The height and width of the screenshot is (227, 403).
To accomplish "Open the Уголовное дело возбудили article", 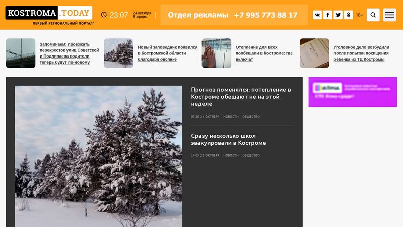I will pos(361,53).
